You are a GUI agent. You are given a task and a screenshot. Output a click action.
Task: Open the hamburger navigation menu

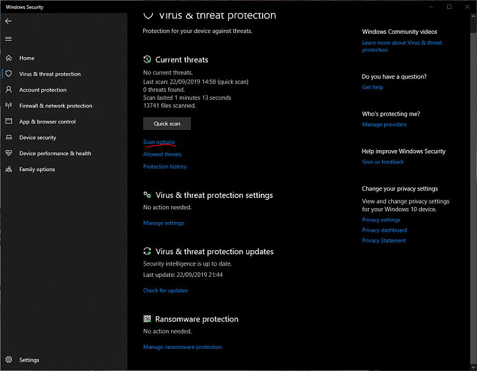coord(8,39)
